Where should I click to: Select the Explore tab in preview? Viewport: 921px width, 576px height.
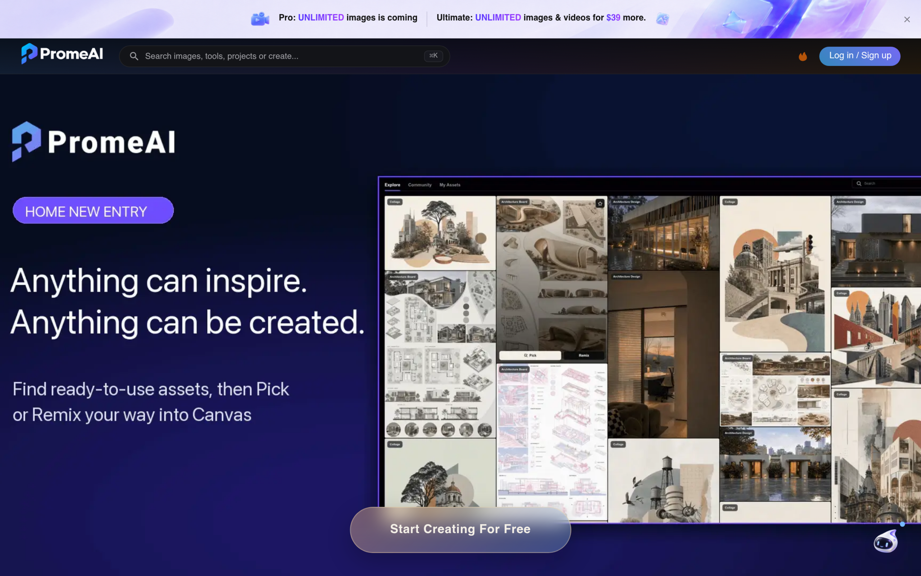[392, 185]
